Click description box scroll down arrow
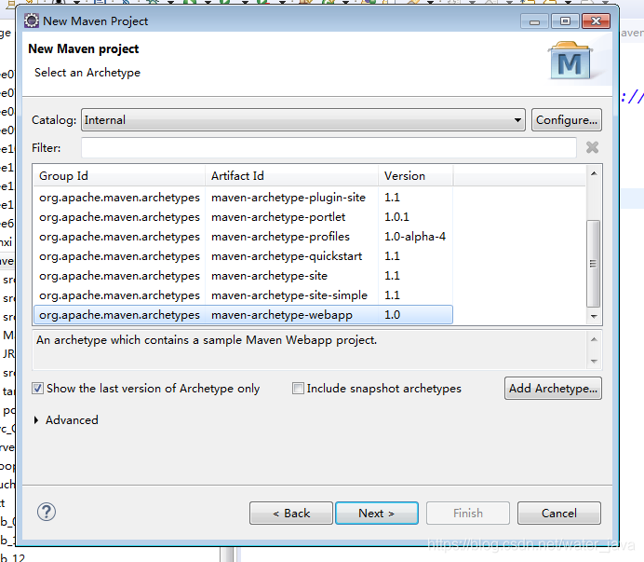 [594, 362]
